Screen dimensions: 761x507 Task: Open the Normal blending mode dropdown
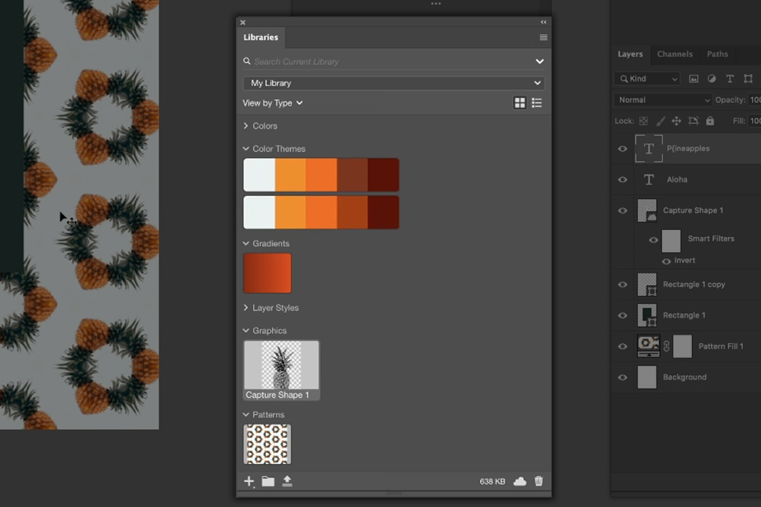pos(662,99)
